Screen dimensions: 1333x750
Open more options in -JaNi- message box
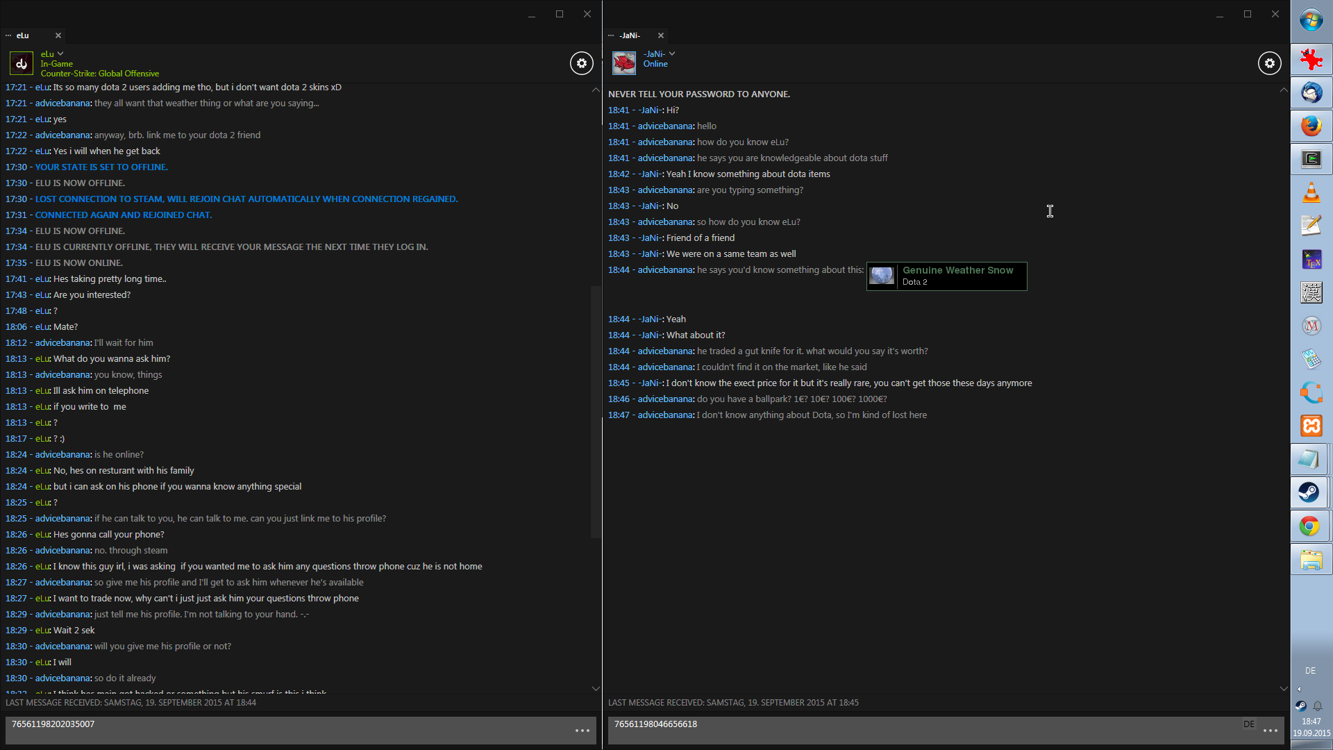tap(1271, 731)
